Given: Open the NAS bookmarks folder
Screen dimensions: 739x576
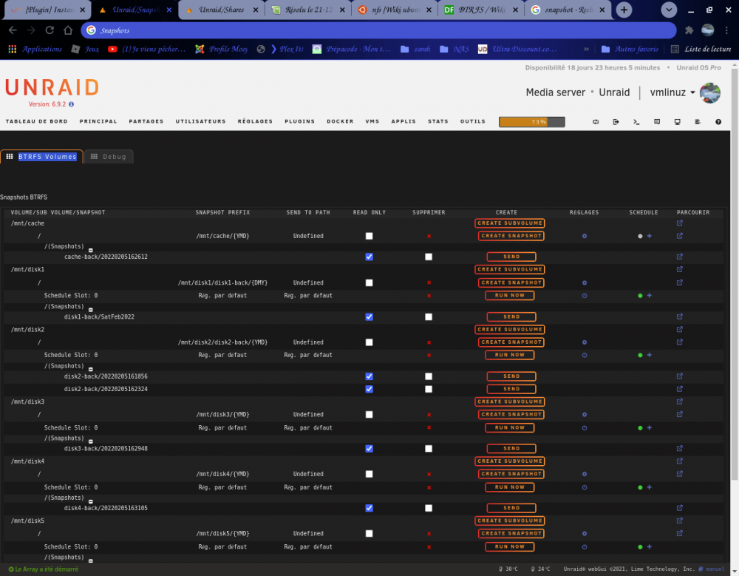Looking at the screenshot, I should coord(454,49).
